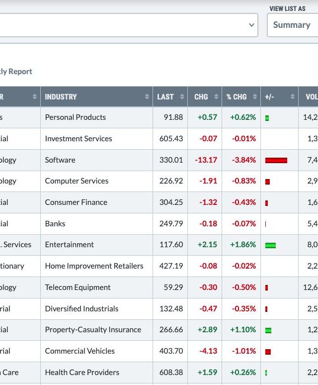Click the VOL column header
318x385 pixels.
point(311,97)
